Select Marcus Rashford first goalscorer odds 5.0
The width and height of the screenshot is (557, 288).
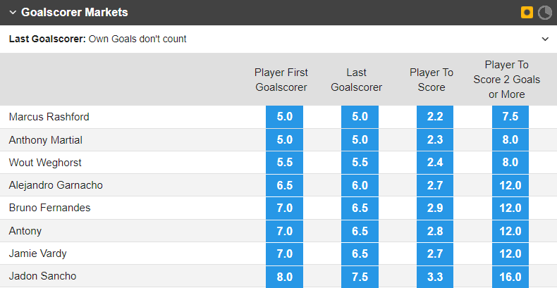click(284, 117)
